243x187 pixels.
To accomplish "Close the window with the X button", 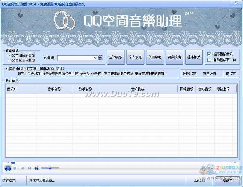I will 236,3.
